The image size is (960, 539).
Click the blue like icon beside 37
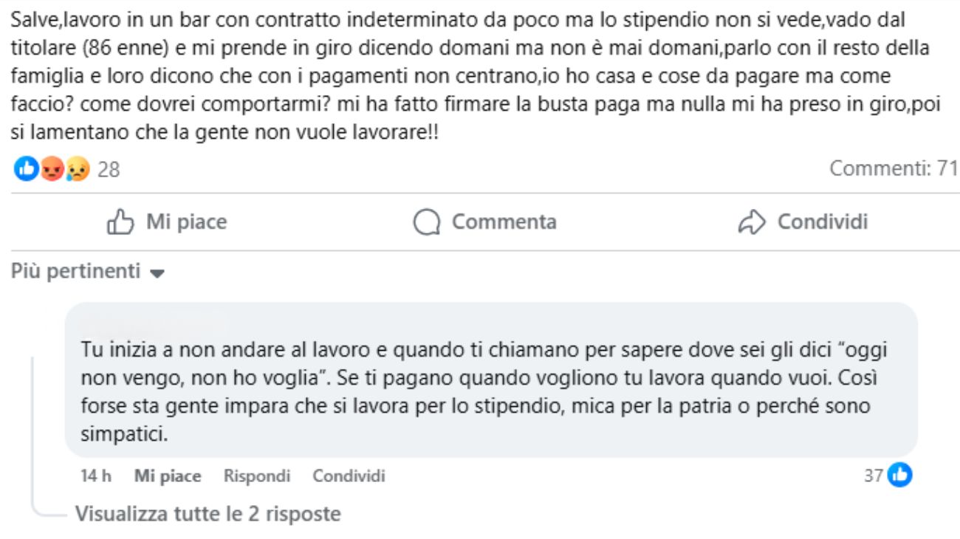click(899, 476)
